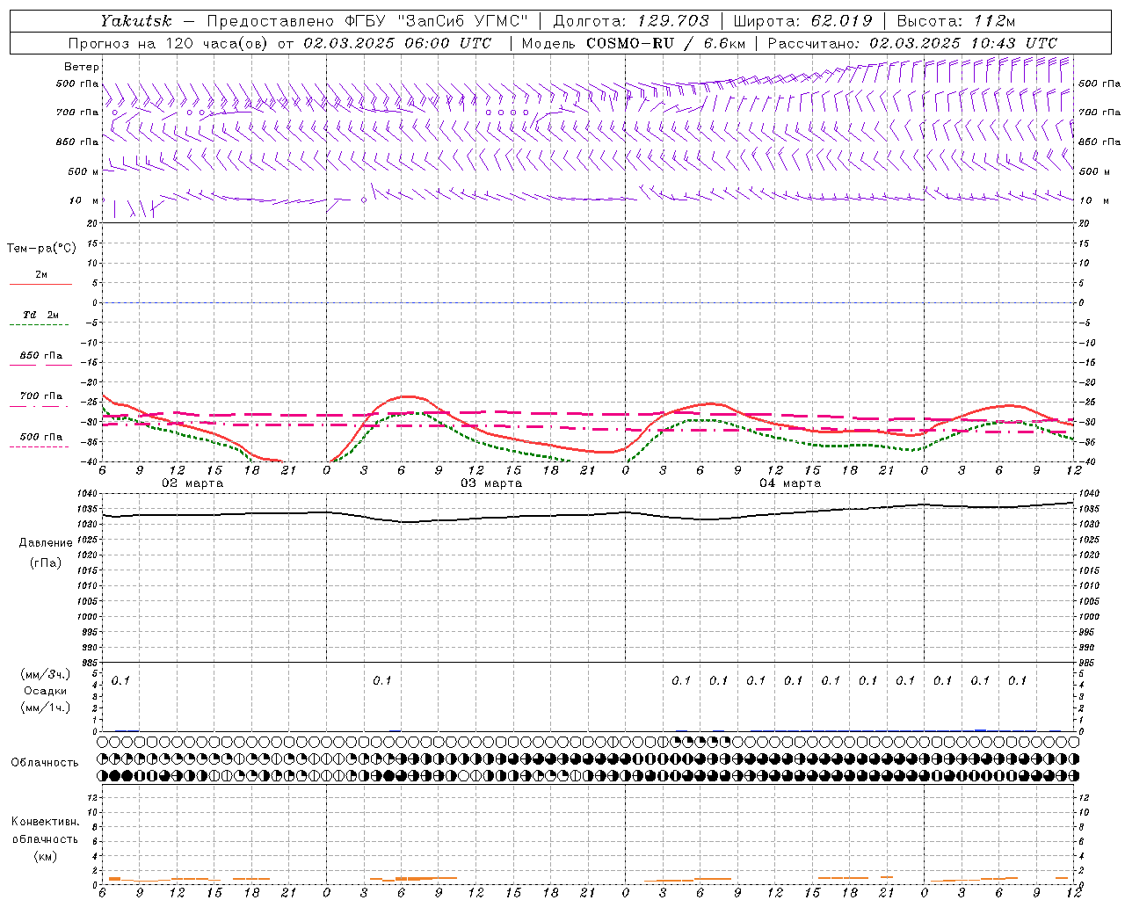Click the 20 tick atop the right temperature axis
Viewport: 1125px width, 900px height.
[1084, 223]
